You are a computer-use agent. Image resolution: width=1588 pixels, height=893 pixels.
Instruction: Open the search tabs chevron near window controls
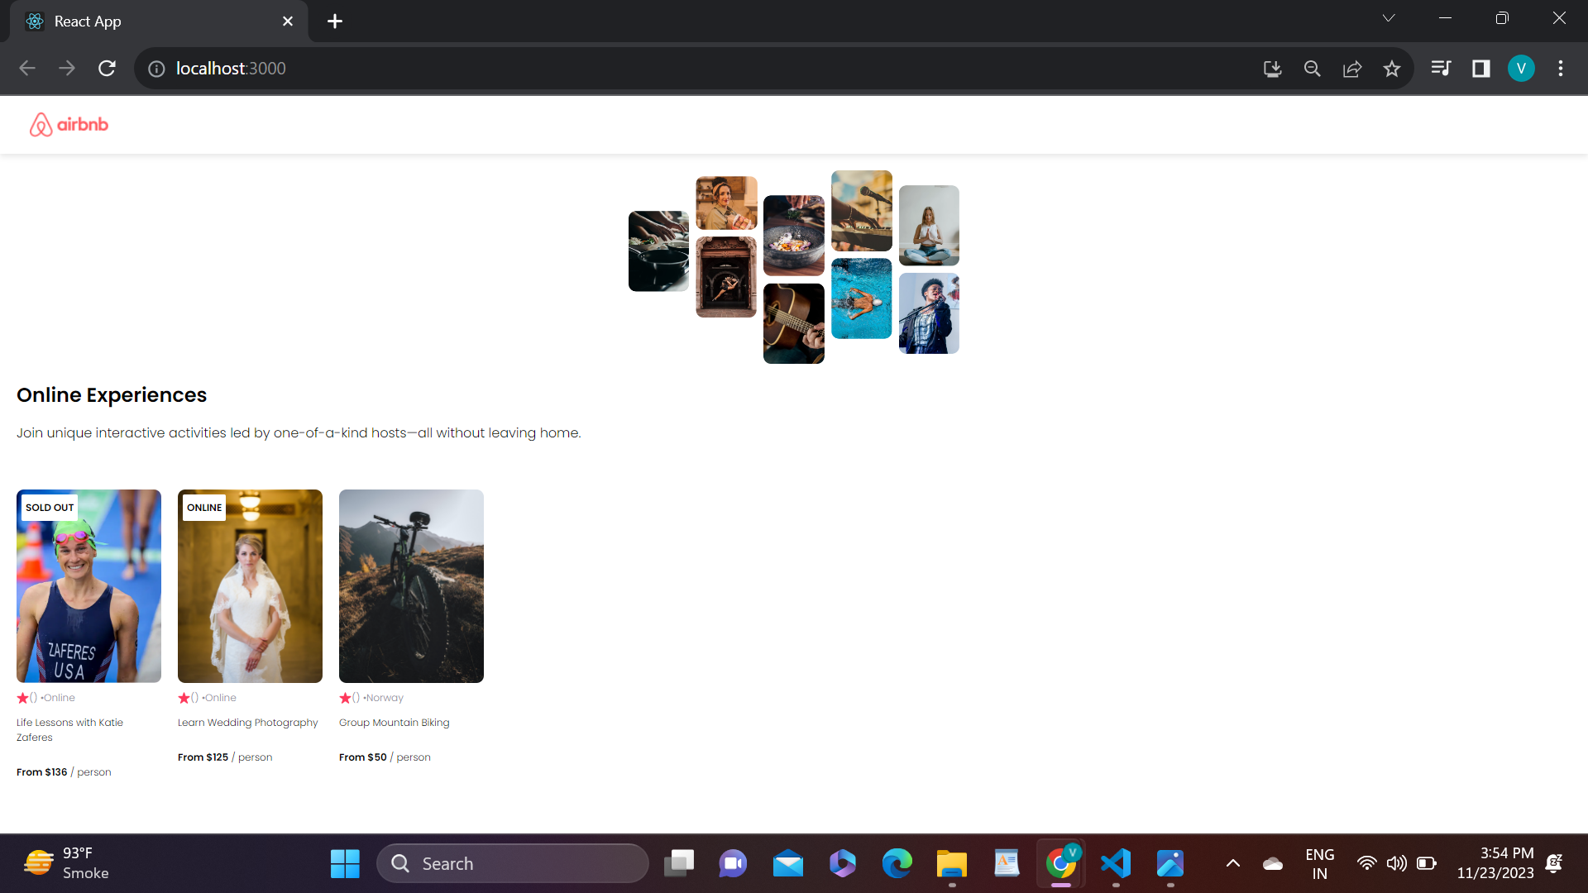click(1389, 17)
